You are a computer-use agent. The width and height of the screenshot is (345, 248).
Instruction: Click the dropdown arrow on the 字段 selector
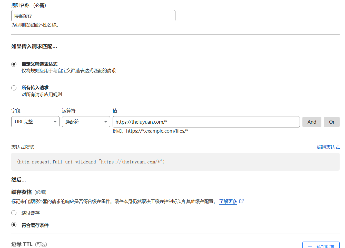point(55,122)
